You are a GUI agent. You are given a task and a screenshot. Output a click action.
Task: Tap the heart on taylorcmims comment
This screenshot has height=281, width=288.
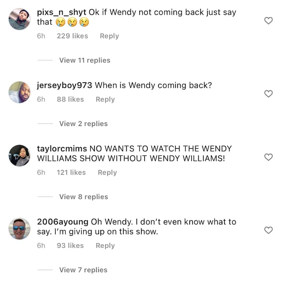[269, 157]
